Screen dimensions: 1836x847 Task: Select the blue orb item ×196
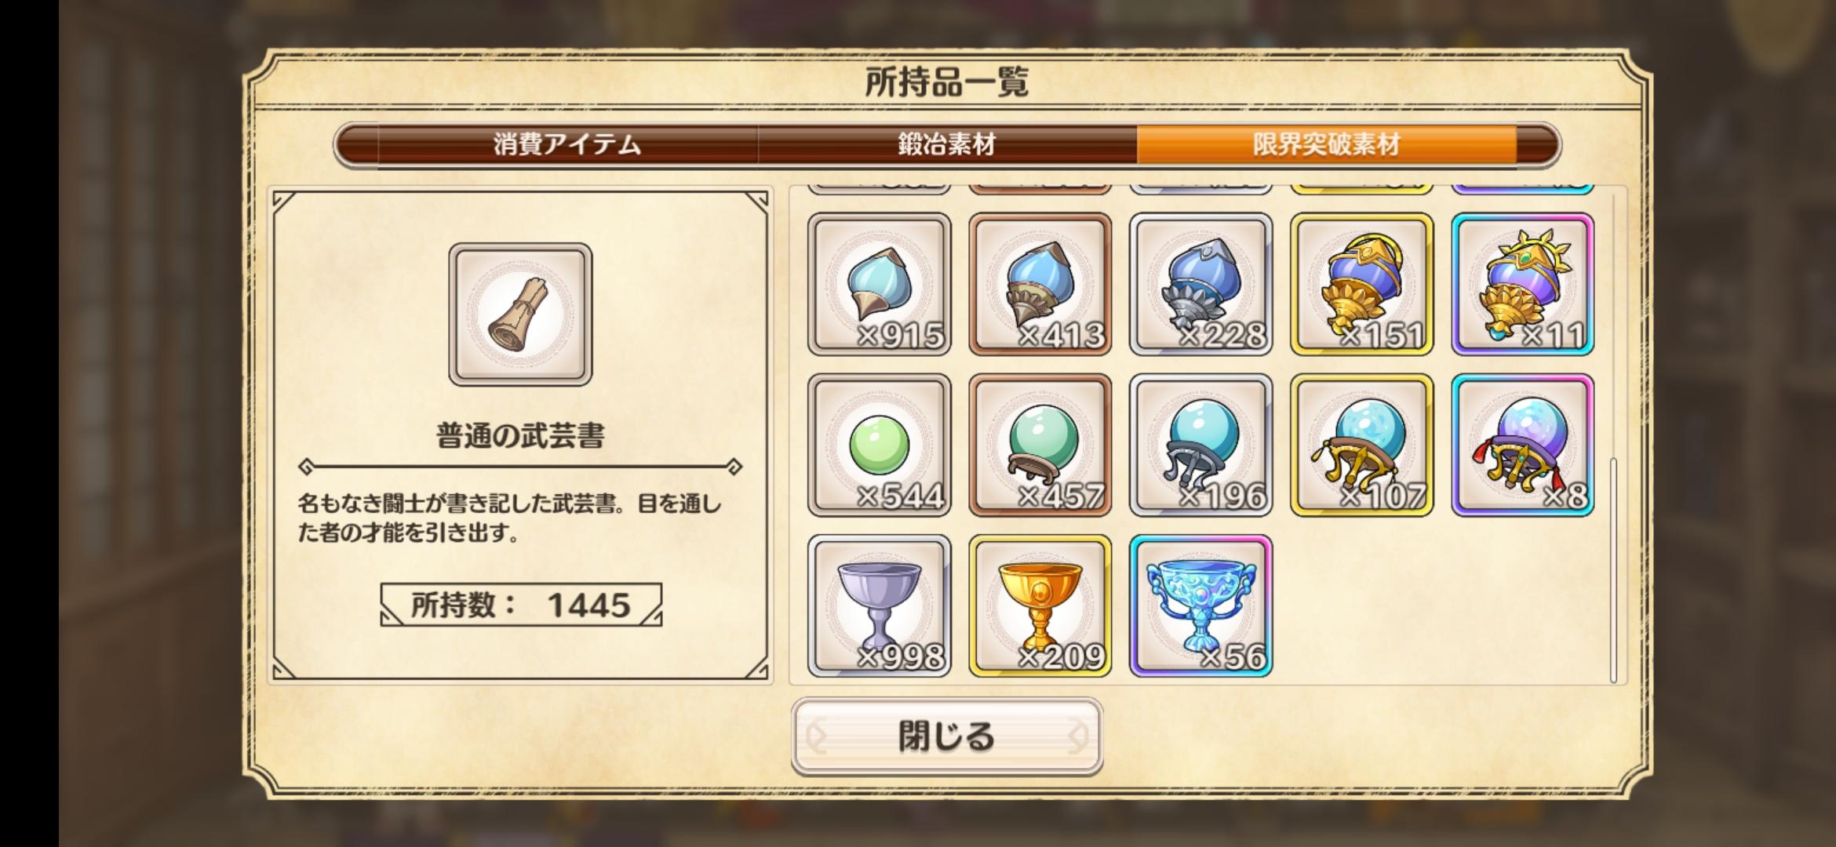[1200, 445]
